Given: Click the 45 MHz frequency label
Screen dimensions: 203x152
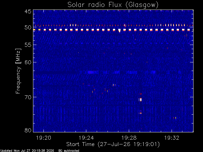Looking at the screenshot, I should pyautogui.click(x=28, y=12).
